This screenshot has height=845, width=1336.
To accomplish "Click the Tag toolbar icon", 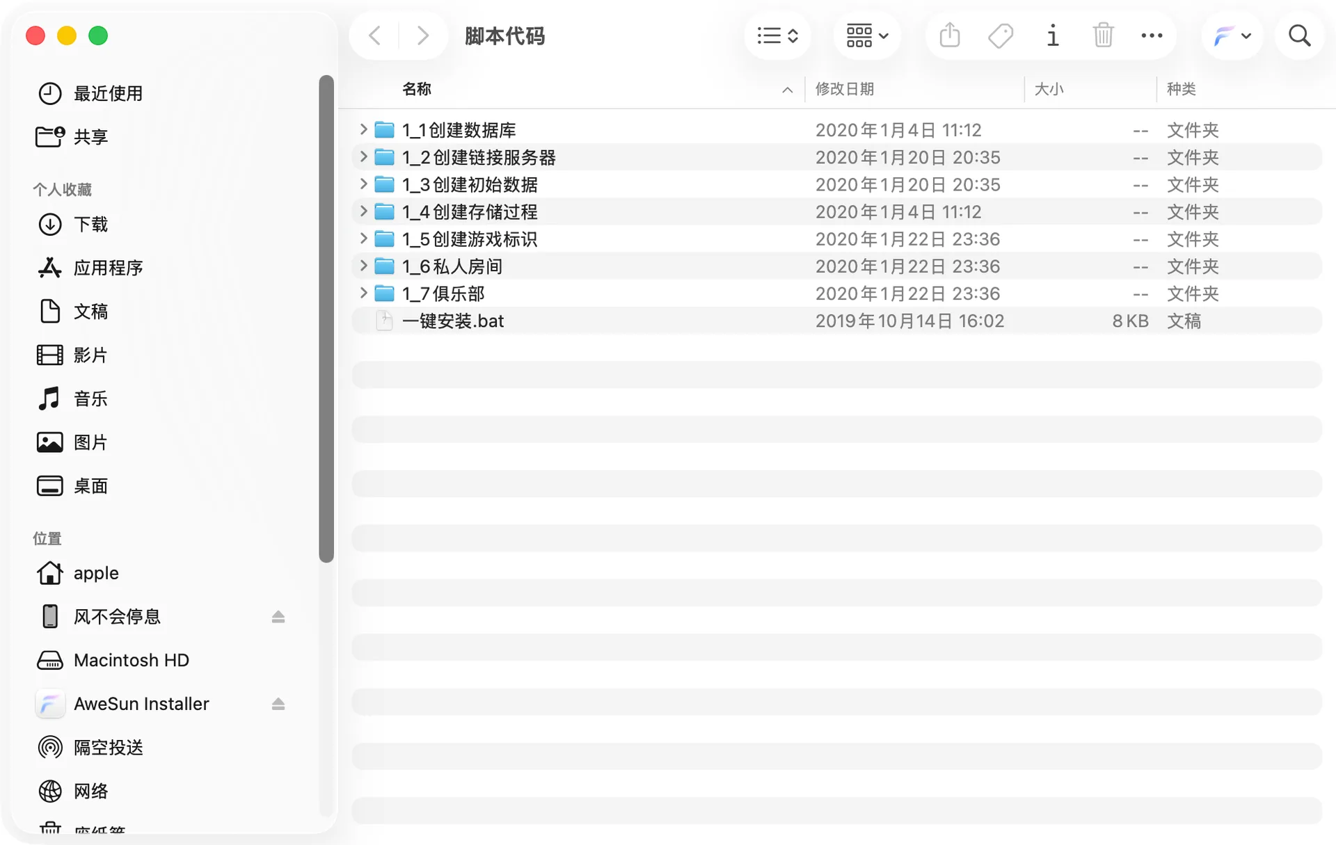I will [x=1001, y=35].
